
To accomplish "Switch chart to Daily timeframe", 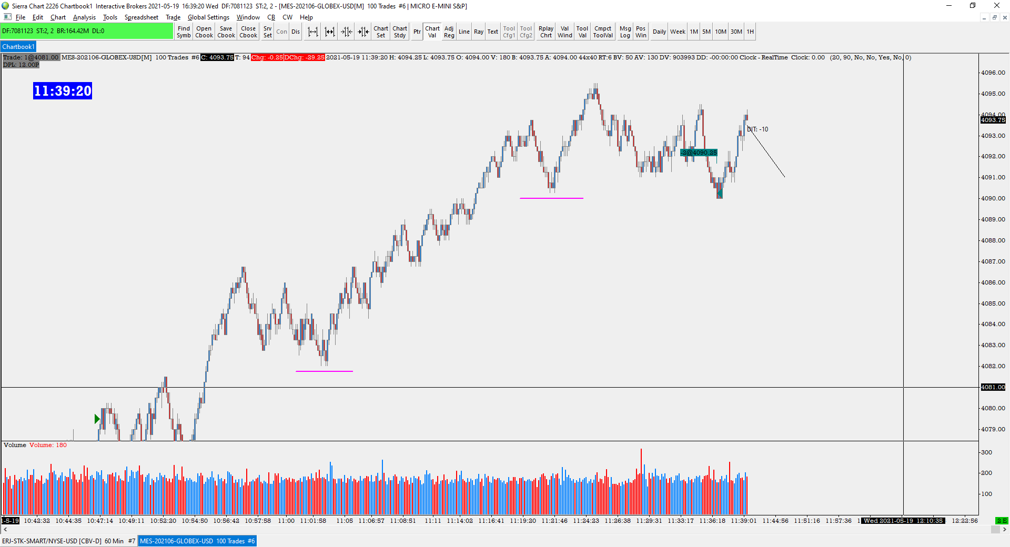I will click(659, 32).
